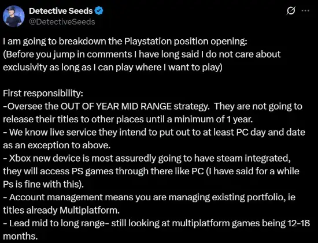Screen dimensions: 318x243
Task: Click the text 'Ps is fine with this).'
Action: point(43,184)
